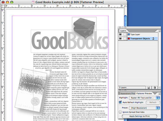Click the document vertical scrollbar thumb

point(125,21)
